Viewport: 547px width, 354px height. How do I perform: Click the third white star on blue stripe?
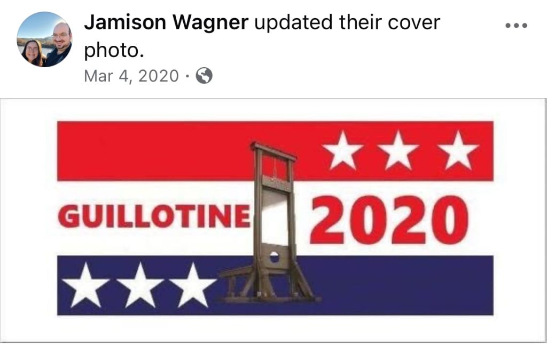tap(192, 285)
